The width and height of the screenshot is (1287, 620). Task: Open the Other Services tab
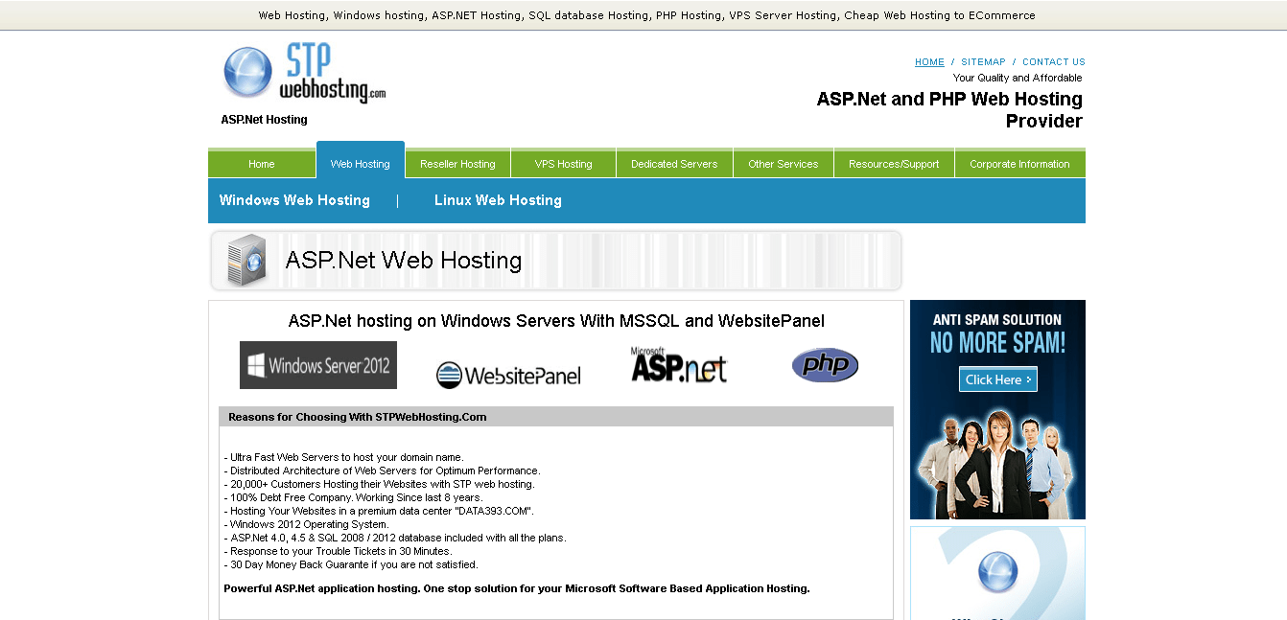tap(784, 164)
